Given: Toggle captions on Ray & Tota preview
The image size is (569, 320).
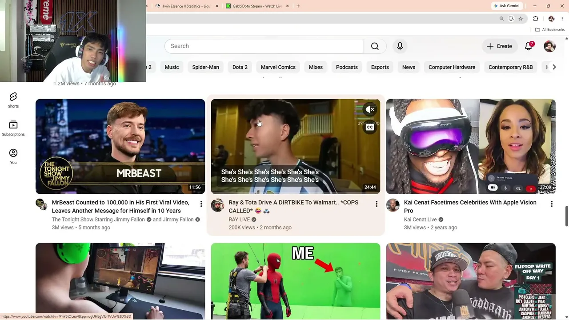Looking at the screenshot, I should coord(370,128).
